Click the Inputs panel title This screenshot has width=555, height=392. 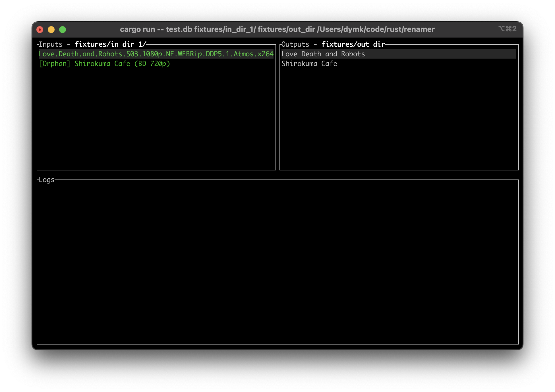[x=51, y=44]
